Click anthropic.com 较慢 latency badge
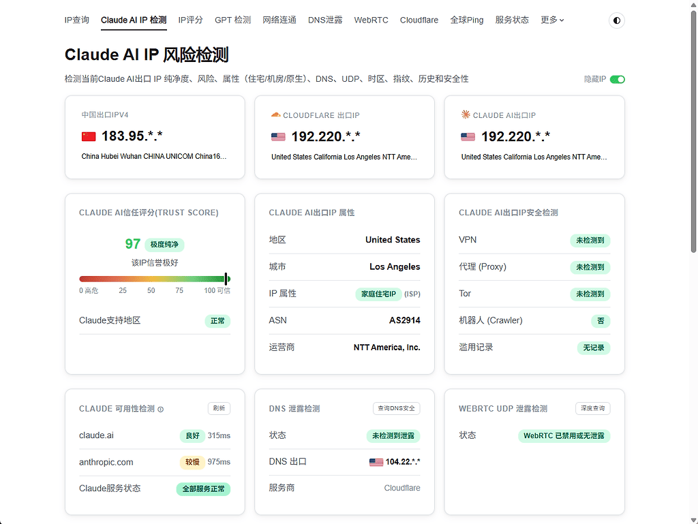698x524 pixels. (x=192, y=462)
